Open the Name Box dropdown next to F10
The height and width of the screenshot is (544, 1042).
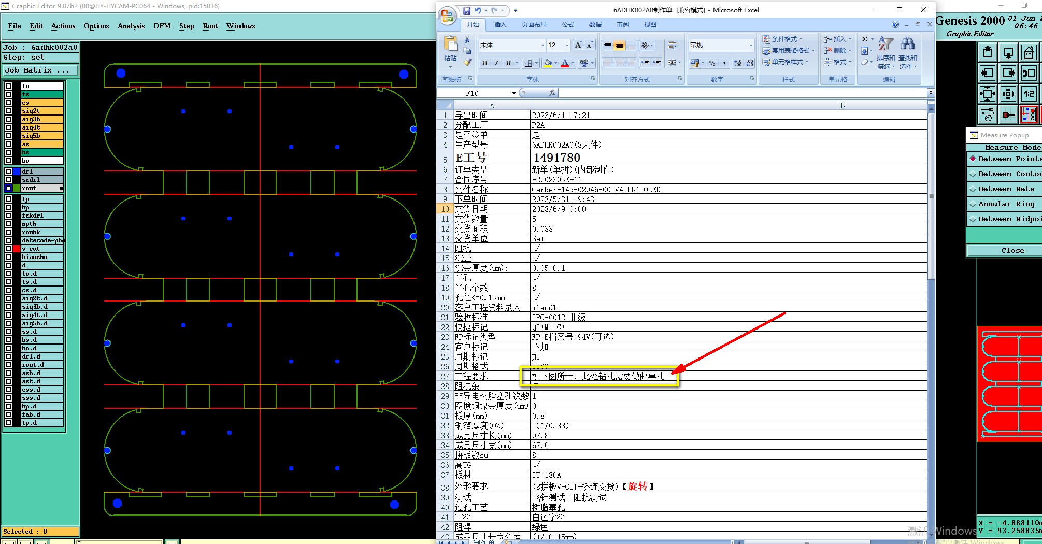click(513, 93)
